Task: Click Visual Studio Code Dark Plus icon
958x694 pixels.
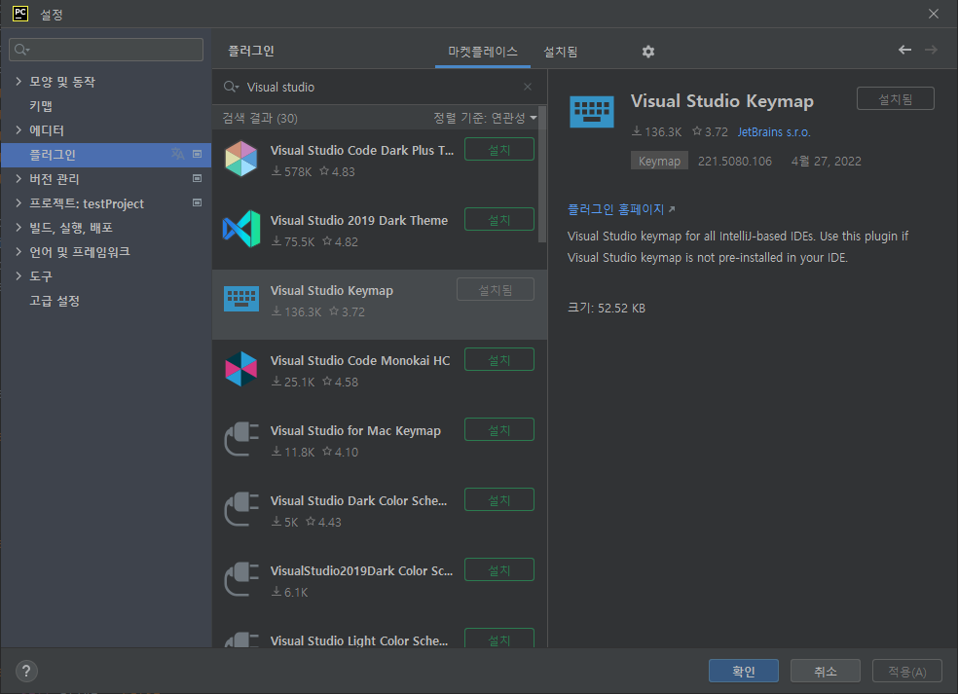Action: [x=240, y=159]
